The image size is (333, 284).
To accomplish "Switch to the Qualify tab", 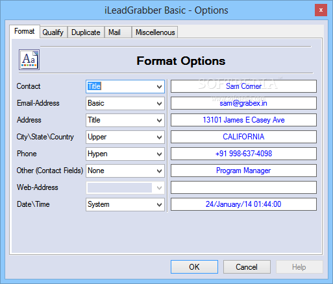I will click(53, 32).
